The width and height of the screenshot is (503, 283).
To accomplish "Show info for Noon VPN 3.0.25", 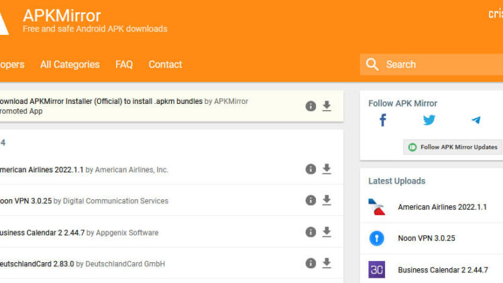I will tap(311, 200).
